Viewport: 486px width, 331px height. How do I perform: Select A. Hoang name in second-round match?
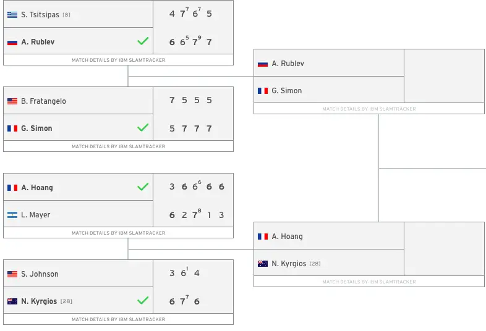point(287,237)
